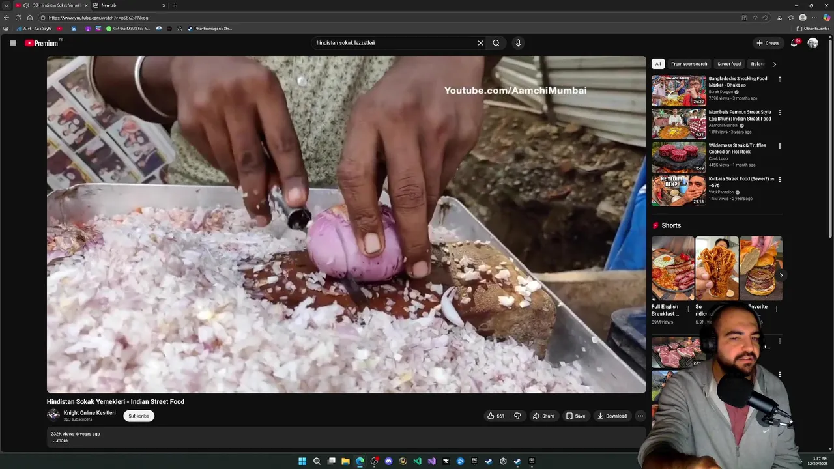Screen dimensions: 834x469
Task: Play or pause the video by clicking it
Action: [346, 224]
